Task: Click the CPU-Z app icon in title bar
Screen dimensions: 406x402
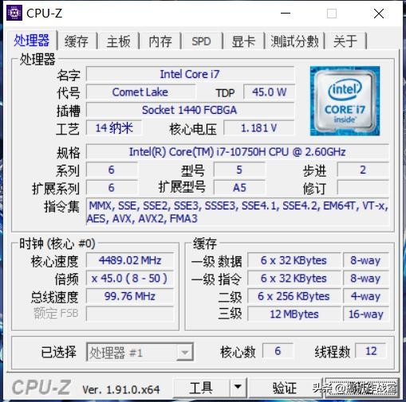Action: click(14, 13)
